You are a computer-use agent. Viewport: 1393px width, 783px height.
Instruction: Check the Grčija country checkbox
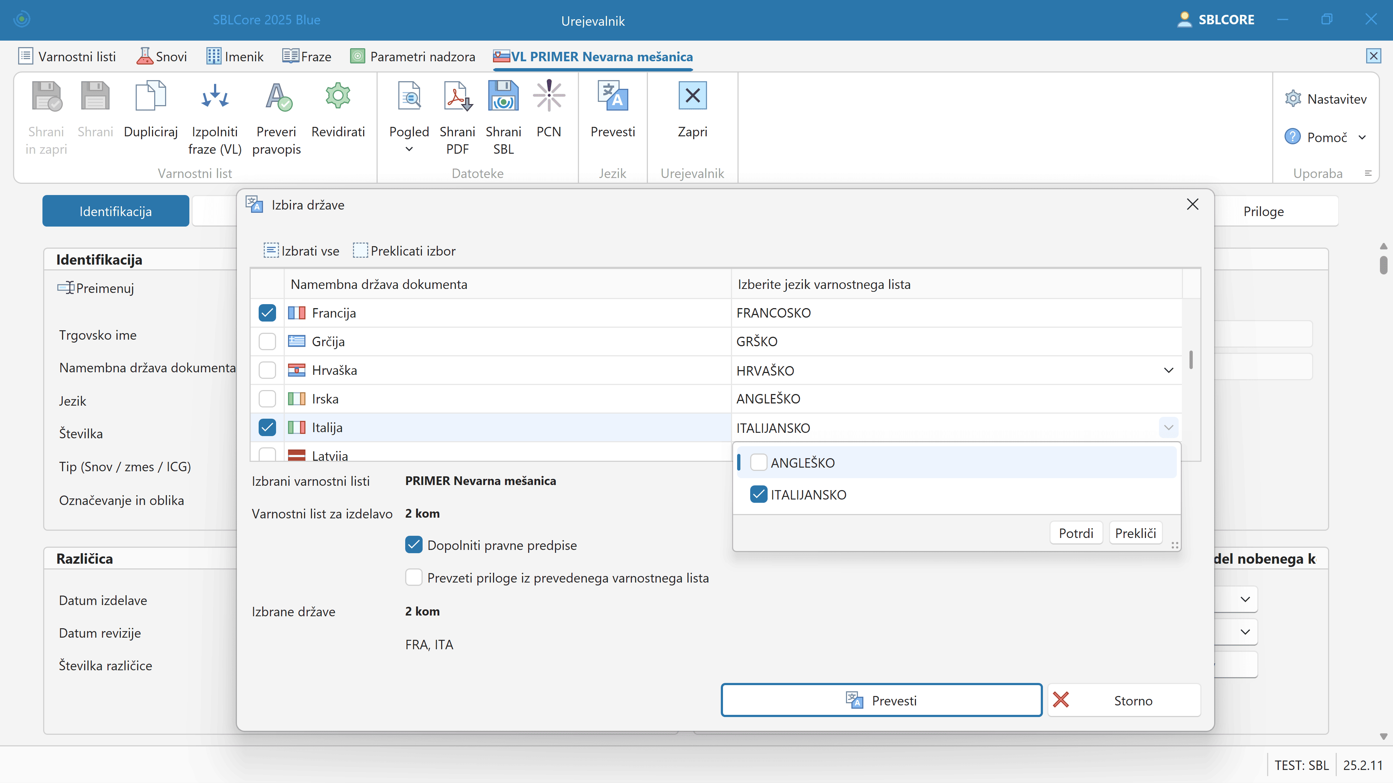click(x=267, y=341)
